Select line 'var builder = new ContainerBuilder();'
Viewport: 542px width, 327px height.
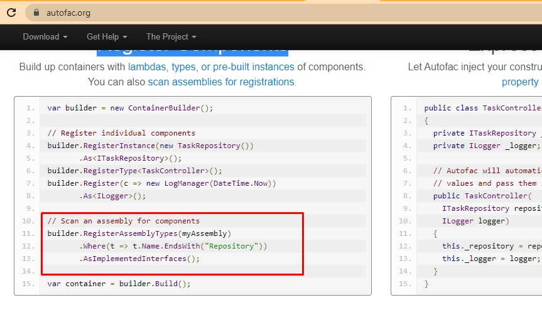pos(130,108)
